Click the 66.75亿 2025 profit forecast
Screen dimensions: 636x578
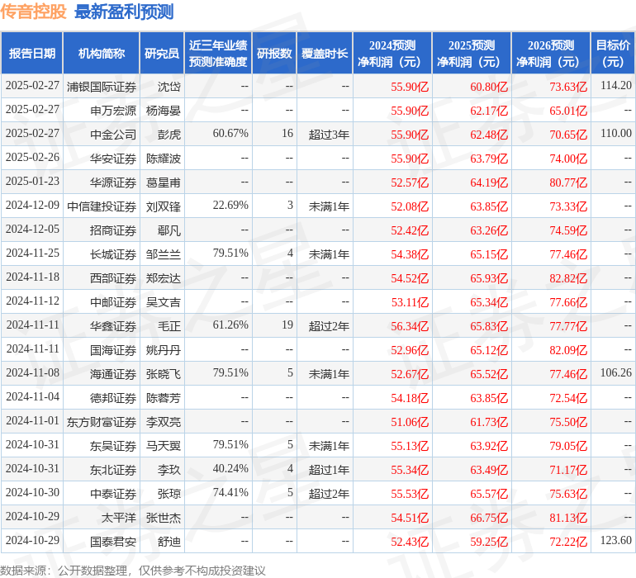489,518
